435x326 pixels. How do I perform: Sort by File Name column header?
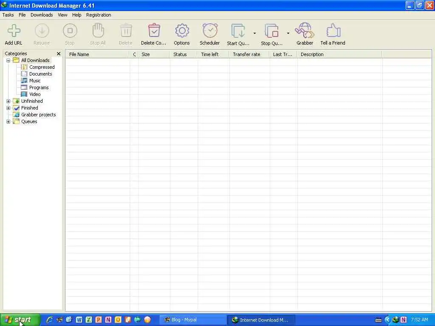tap(97, 54)
